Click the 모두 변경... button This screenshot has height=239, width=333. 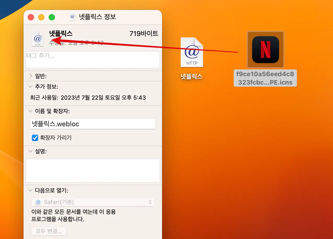[49, 231]
